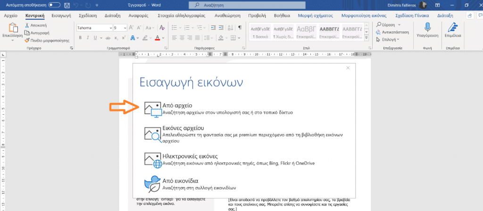Expand the styles gallery more arrow
The height and width of the screenshot is (211, 483).
(x=366, y=38)
